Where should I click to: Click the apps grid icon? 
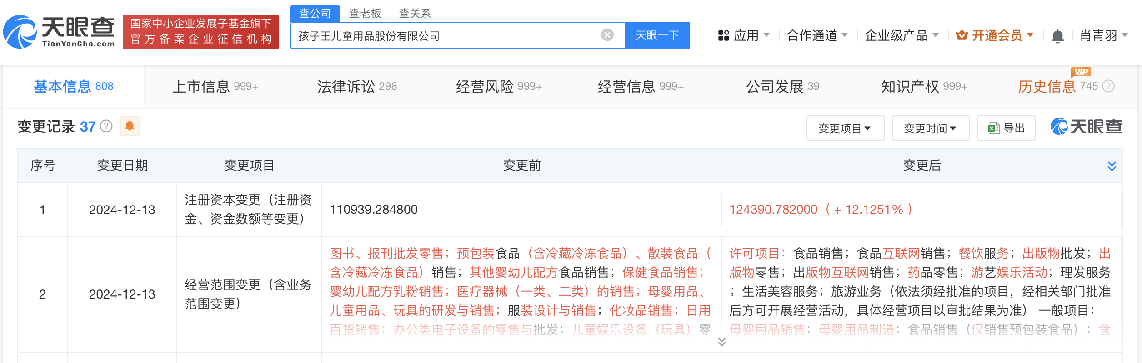pyautogui.click(x=723, y=35)
